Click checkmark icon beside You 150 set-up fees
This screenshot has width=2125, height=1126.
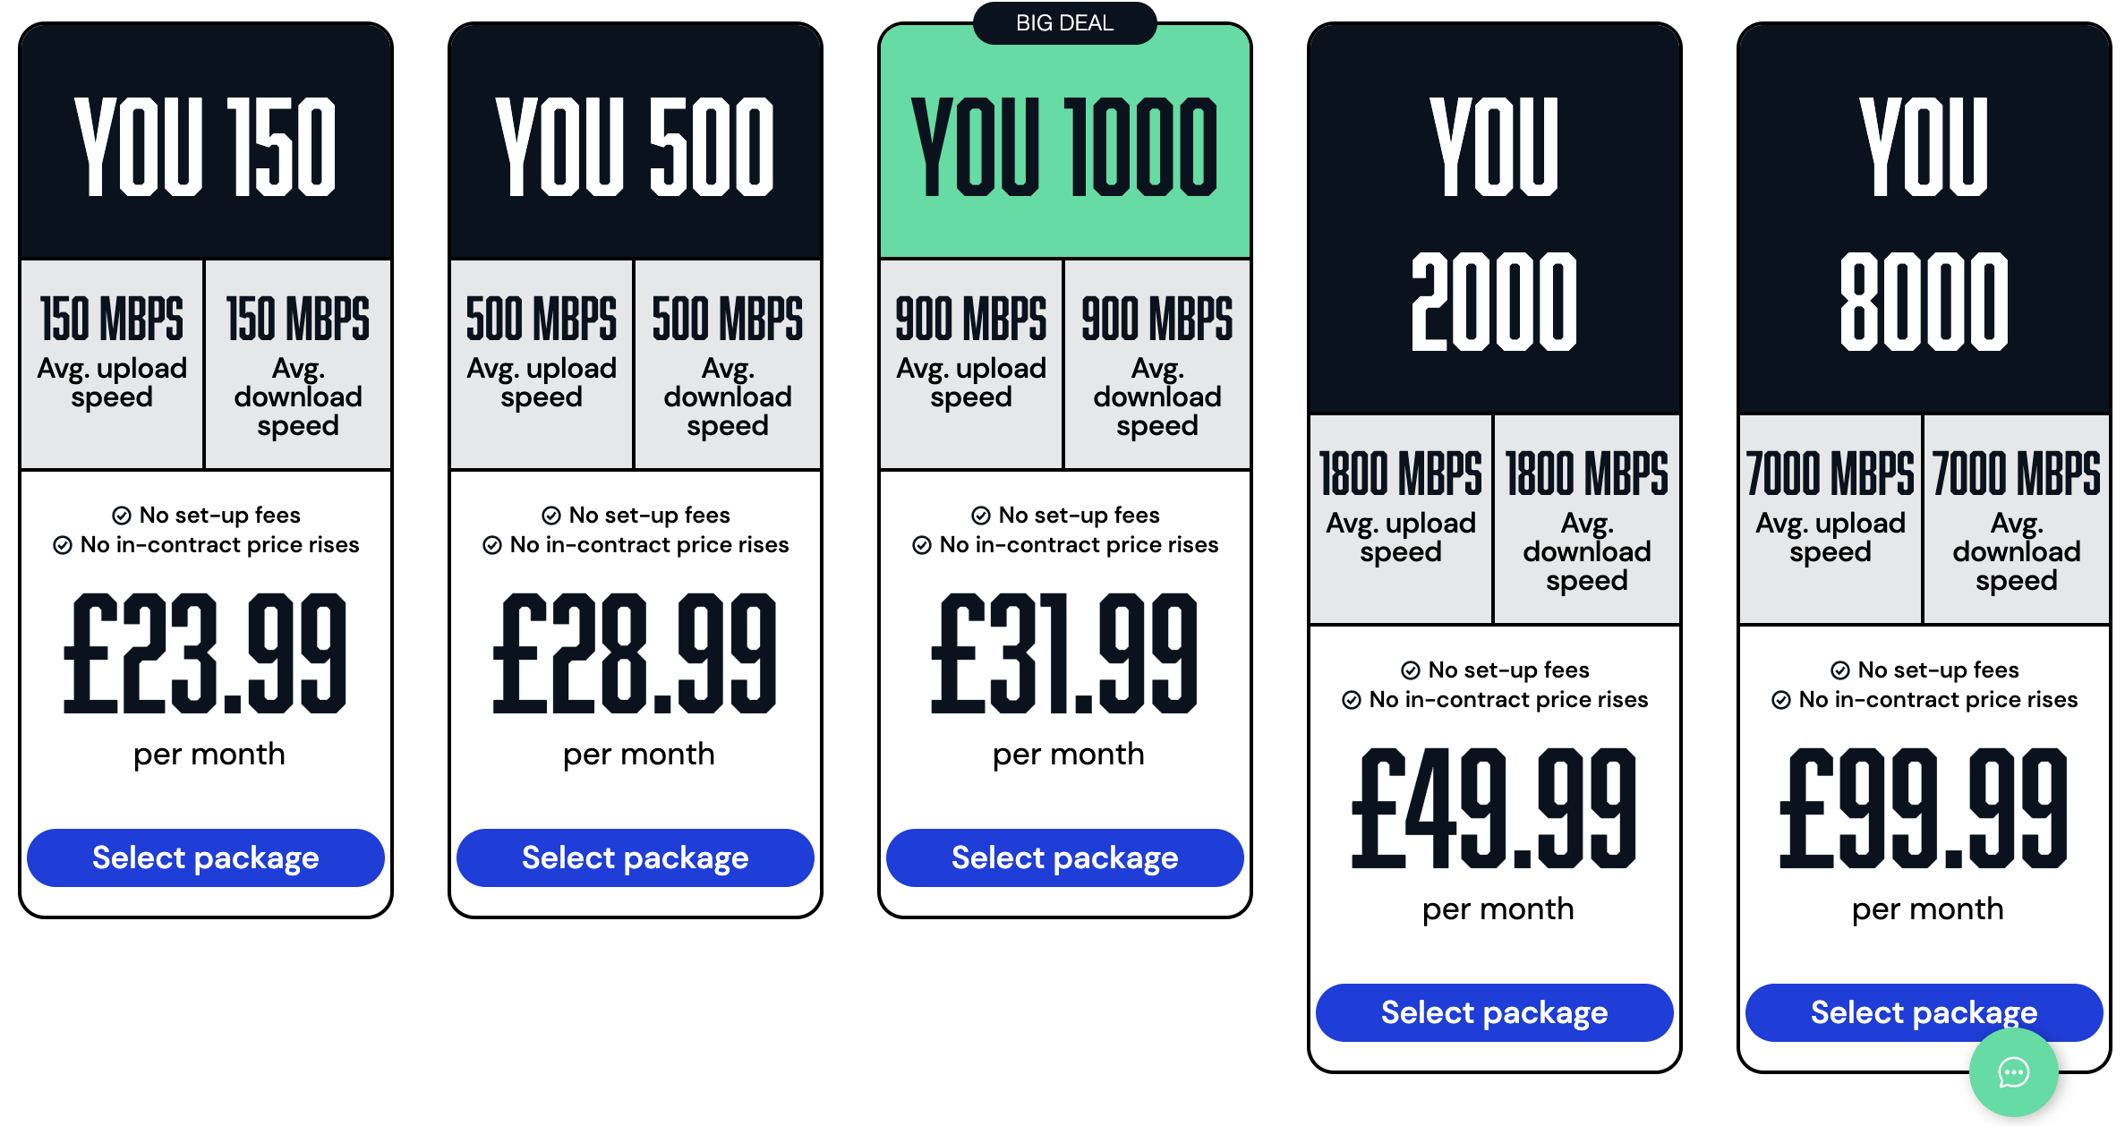[121, 516]
